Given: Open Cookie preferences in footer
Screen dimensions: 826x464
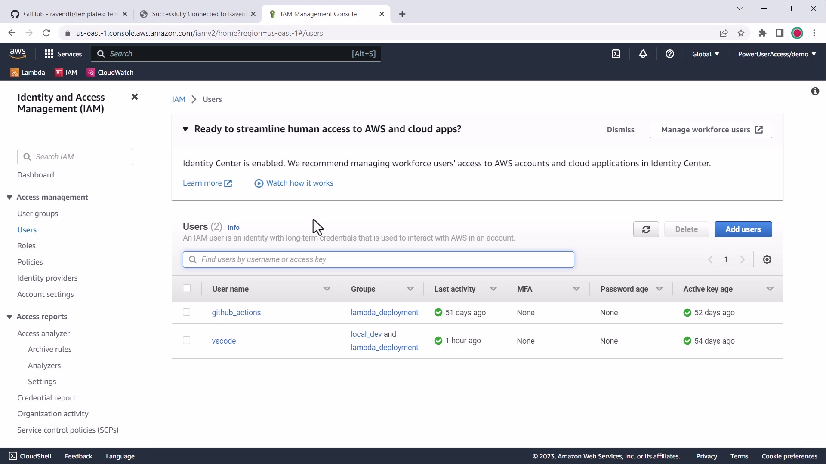Looking at the screenshot, I should [789, 456].
